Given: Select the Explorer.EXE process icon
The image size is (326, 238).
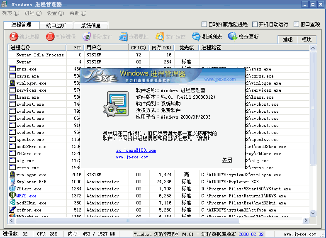Looking at the screenshot, I should pos(12,182).
